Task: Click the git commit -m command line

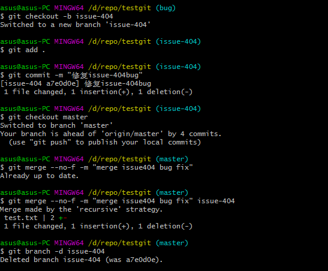Action: click(x=71, y=75)
